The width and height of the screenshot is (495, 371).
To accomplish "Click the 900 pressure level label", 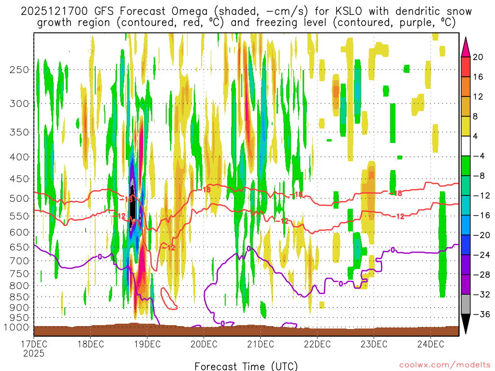I will (19, 308).
